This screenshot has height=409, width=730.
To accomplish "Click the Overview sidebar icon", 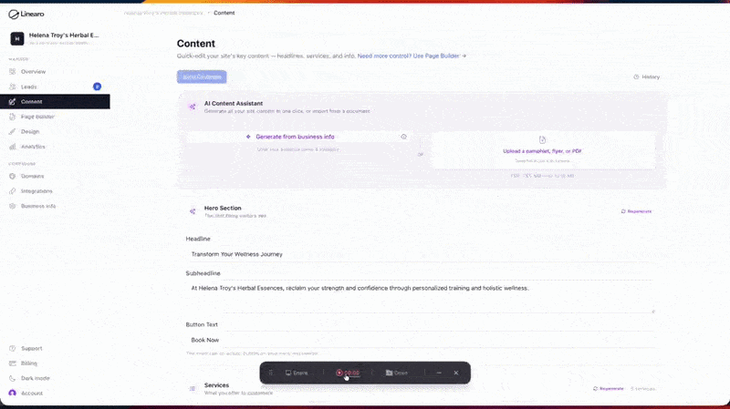I will click(13, 72).
